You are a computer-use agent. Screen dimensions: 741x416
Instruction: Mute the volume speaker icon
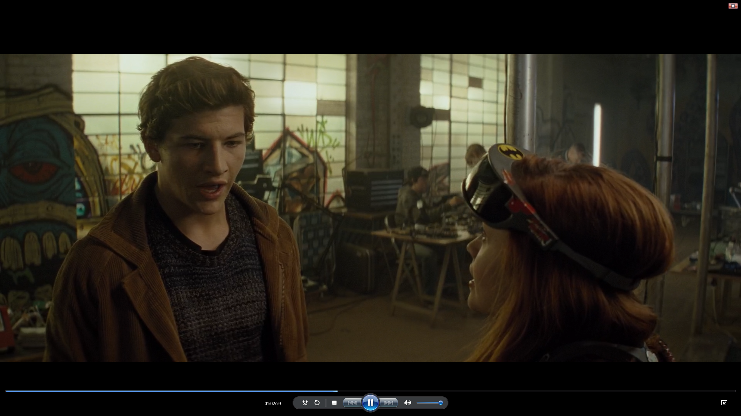coord(408,403)
